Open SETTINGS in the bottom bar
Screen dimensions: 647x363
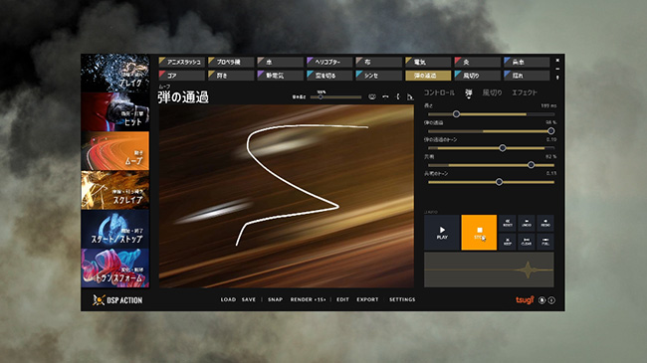point(402,299)
